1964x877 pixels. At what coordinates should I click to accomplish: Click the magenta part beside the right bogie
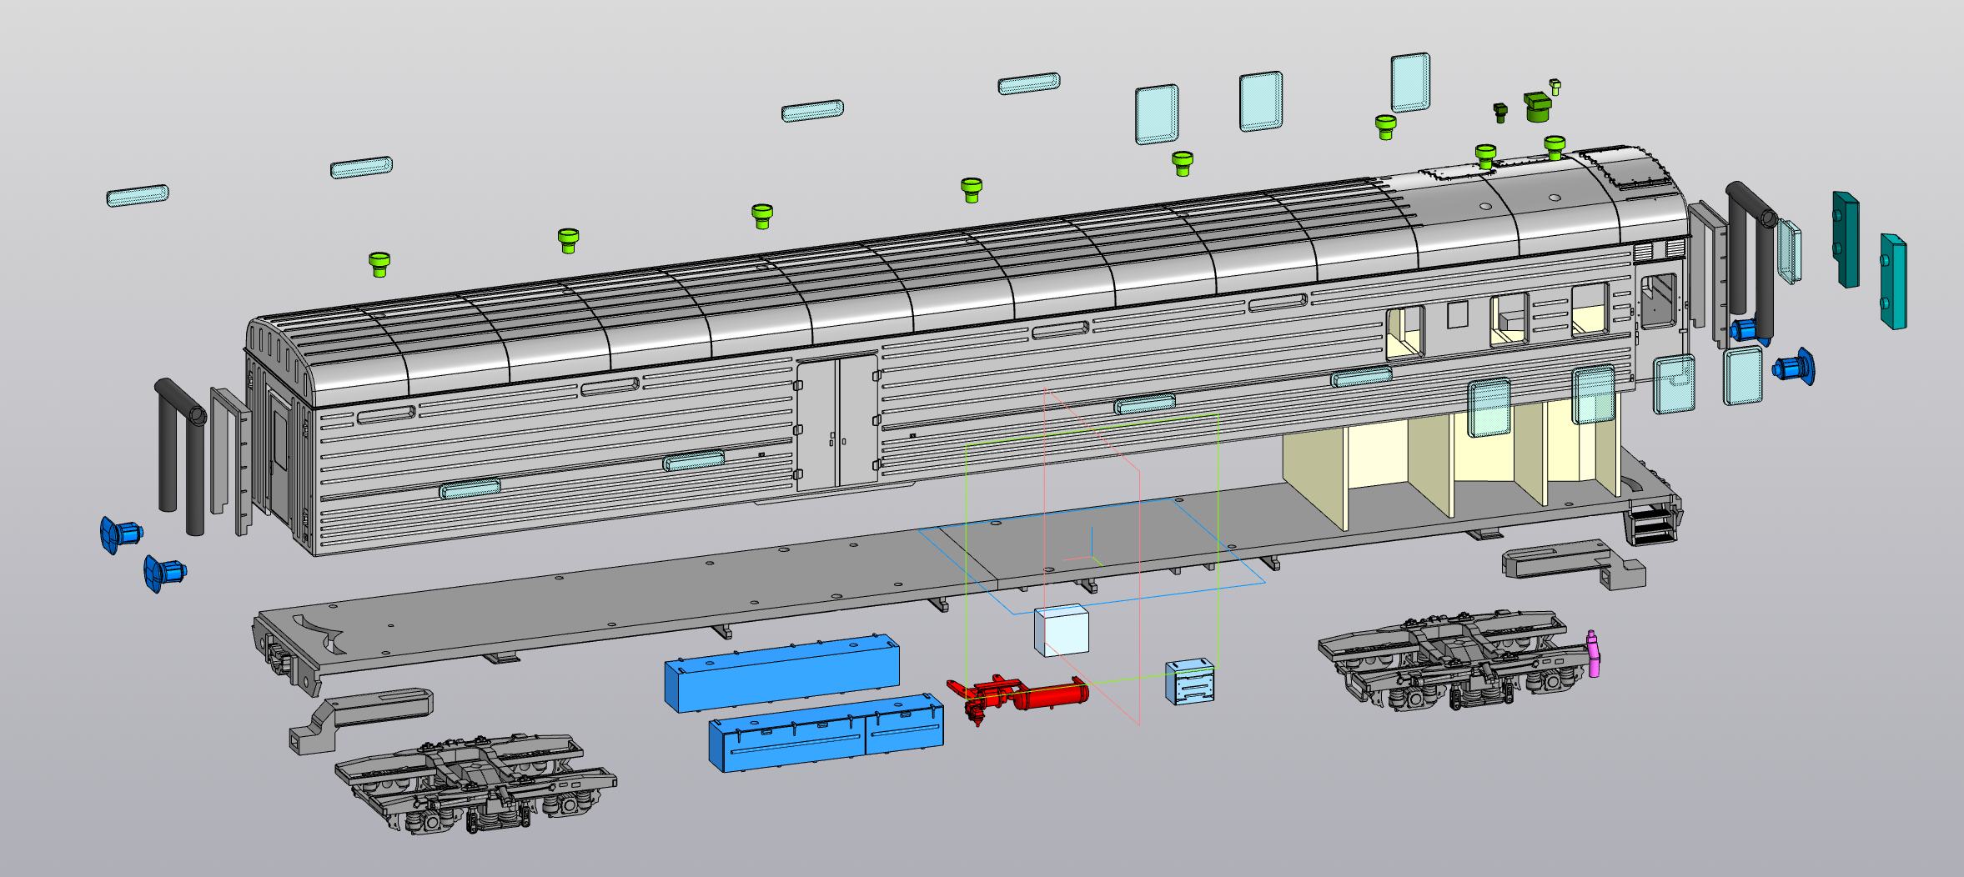(x=1593, y=654)
